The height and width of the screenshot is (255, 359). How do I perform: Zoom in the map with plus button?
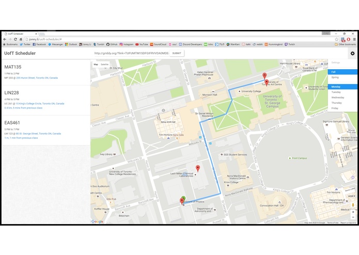353,212
